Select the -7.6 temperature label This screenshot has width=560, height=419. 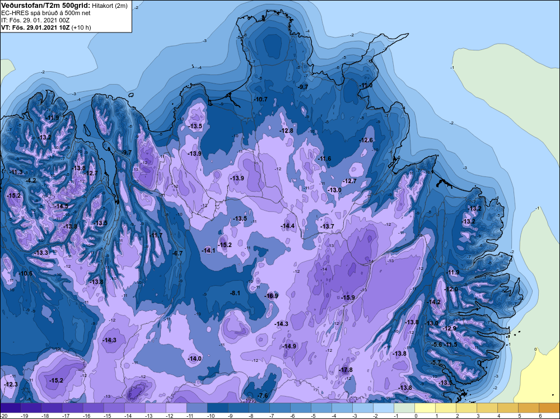[x=263, y=395]
